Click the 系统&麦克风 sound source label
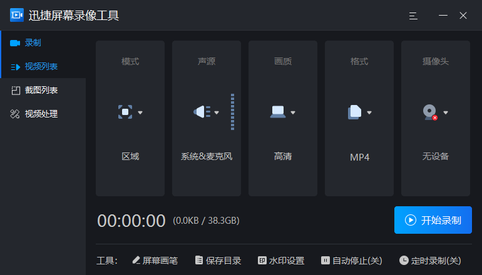Image resolution: width=482 pixels, height=275 pixels. point(207,156)
